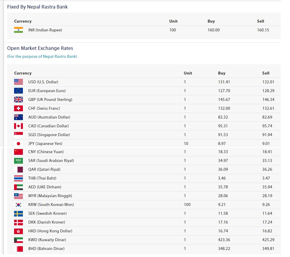Click 'DKK (Danish Kroner)' currency name

click(47, 222)
